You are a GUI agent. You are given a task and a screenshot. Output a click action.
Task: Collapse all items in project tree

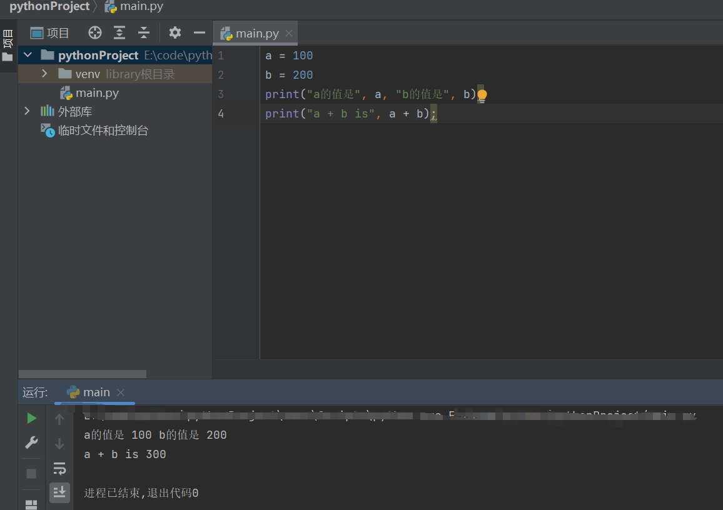point(144,33)
